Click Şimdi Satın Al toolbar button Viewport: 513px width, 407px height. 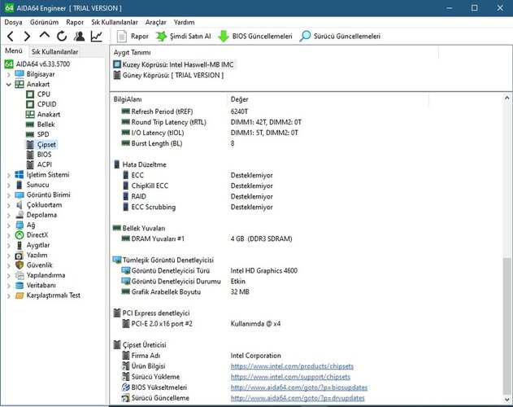[184, 37]
